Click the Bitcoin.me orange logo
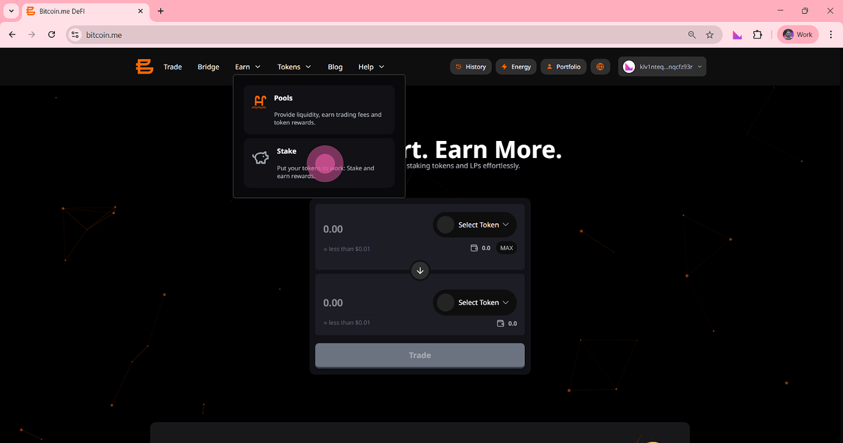Viewport: 843px width, 443px height. pyautogui.click(x=145, y=67)
